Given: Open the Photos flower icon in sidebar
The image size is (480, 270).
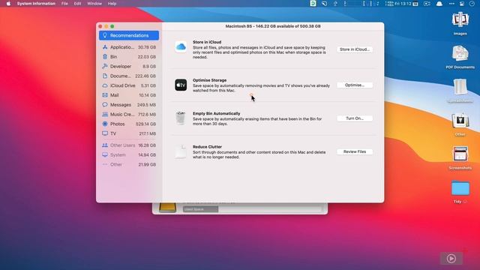Looking at the screenshot, I should (x=105, y=124).
